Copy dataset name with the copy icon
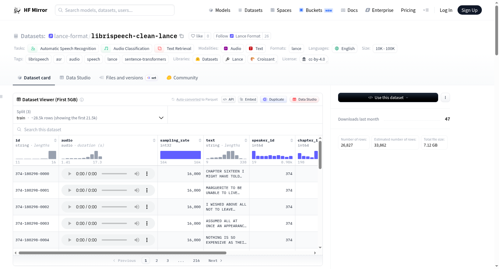 pos(182,36)
